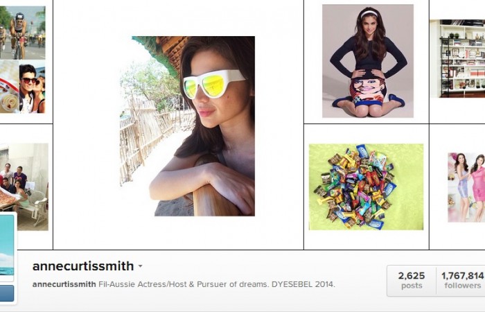Open the kneeling woman in printed skirt photo
Image resolution: width=485 pixels, height=312 pixels.
click(368, 61)
